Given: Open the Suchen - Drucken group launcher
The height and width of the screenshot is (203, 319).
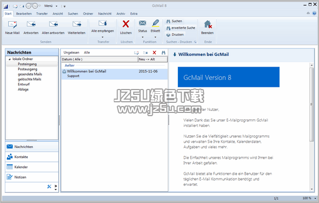Looking at the screenshot, I should (x=195, y=42).
